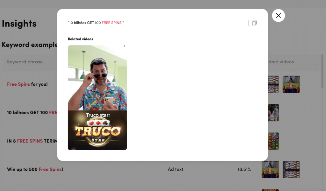
Task: Open slot reels thumbnail in Win up to 500 row
Action: [x=291, y=170]
